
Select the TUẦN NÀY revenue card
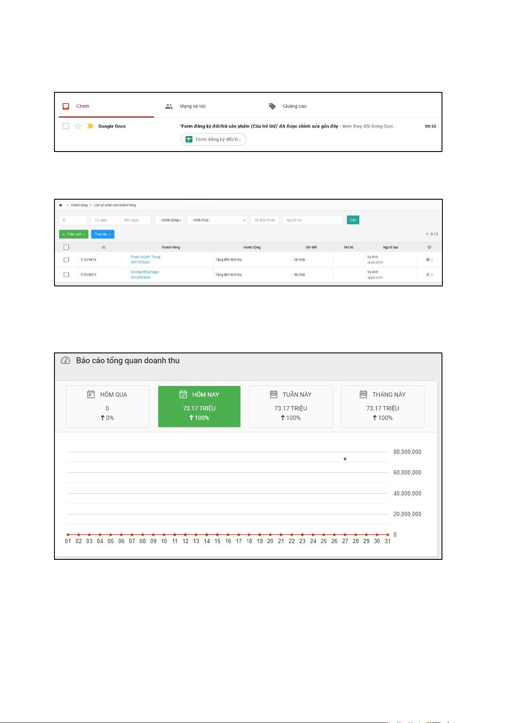pos(291,407)
